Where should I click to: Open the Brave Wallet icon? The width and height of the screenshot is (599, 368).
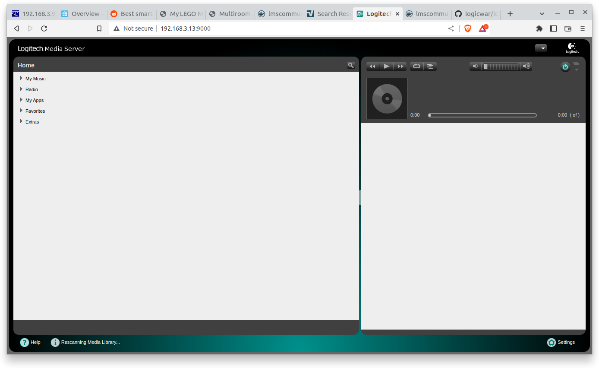pyautogui.click(x=568, y=29)
